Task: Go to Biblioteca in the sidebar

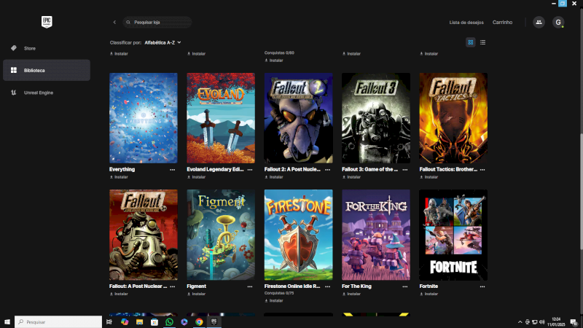Action: pos(34,70)
